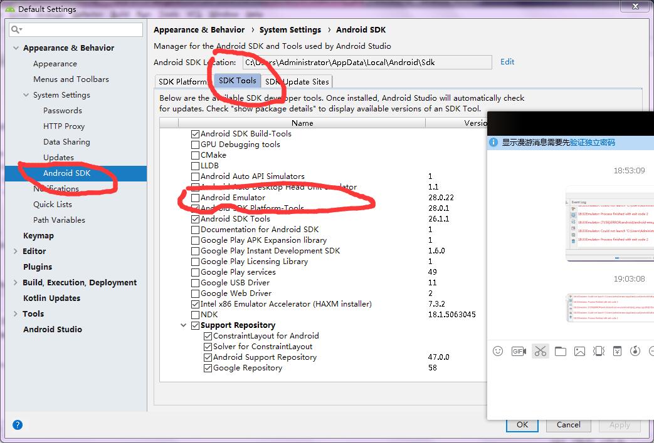Tick the NDK checkbox
This screenshot has height=443, width=654.
[195, 315]
